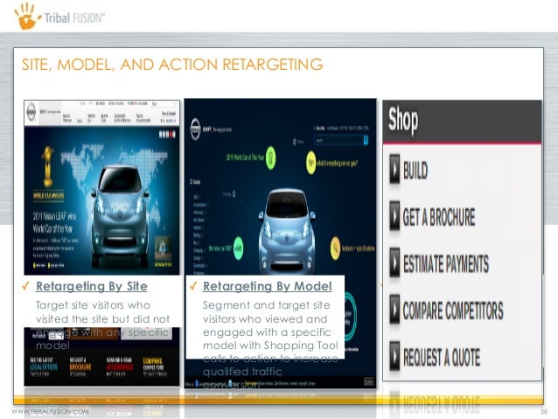
Task: Click the blue search button in middle screenshot
Action: click(x=366, y=140)
